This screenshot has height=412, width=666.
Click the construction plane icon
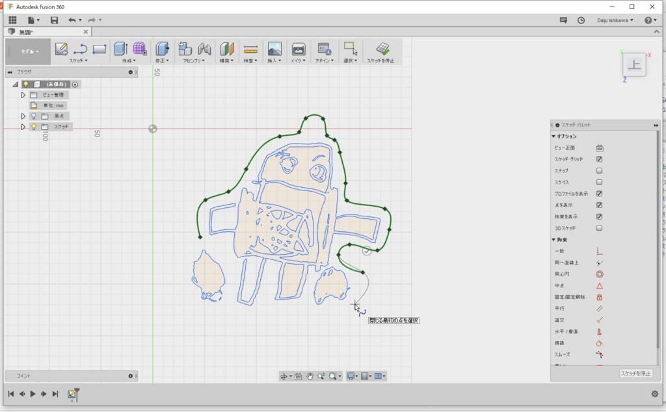pyautogui.click(x=227, y=49)
